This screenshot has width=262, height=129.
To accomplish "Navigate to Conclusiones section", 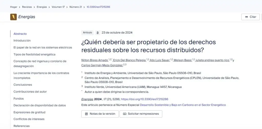I will coord(23,85).
